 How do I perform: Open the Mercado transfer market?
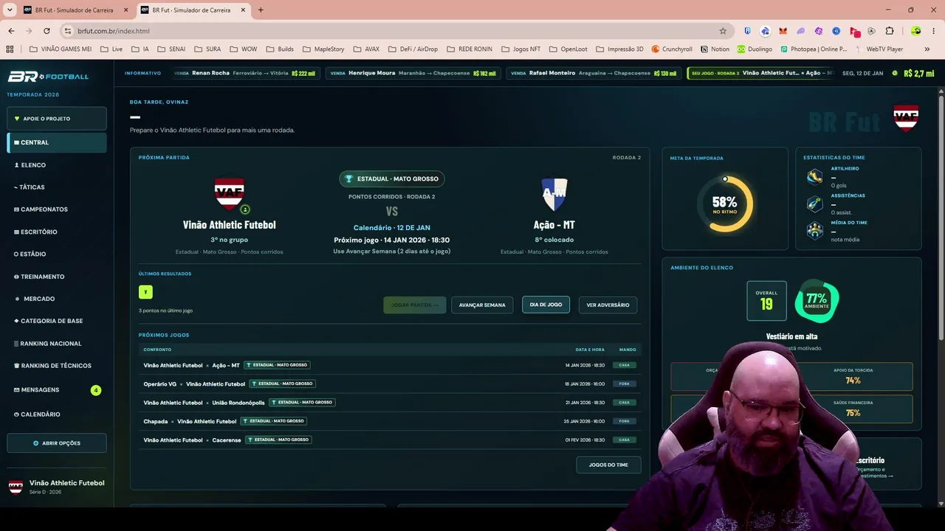click(57, 299)
